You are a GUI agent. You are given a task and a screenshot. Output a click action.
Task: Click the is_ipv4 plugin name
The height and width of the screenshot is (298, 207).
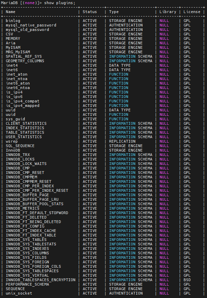coord(14,92)
